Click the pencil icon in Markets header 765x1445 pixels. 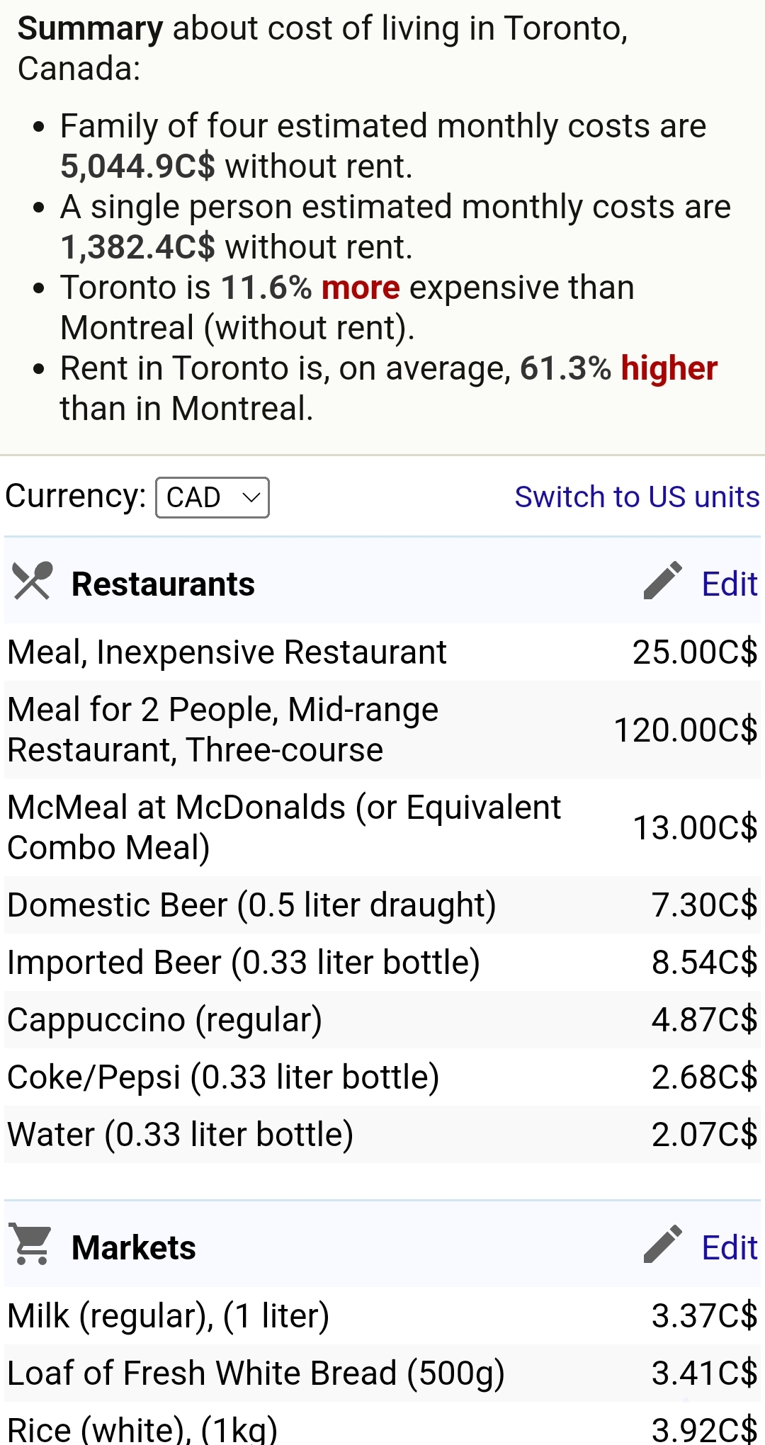click(x=662, y=1245)
